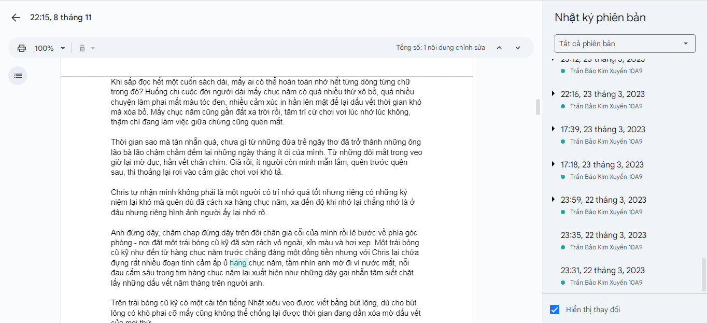The image size is (707, 323).
Task: Select version 23:35, 22 tháng 3, 2023
Action: tap(603, 235)
